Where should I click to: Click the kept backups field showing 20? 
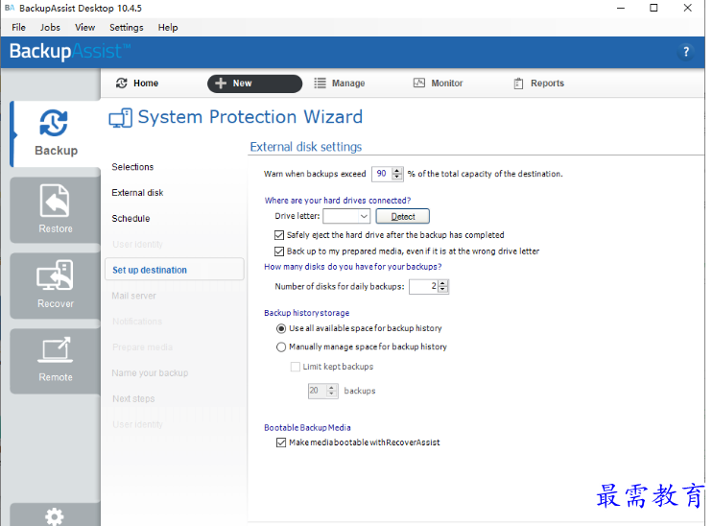(x=318, y=391)
